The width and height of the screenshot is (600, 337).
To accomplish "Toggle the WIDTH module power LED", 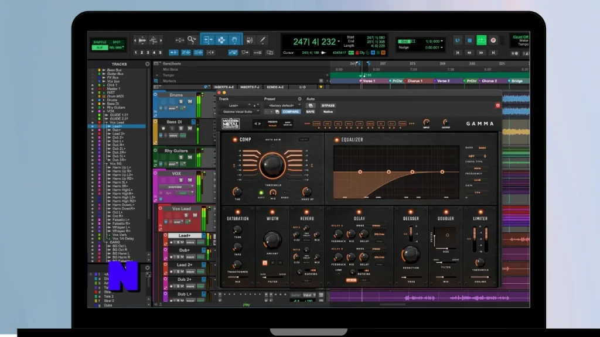I will (x=272, y=212).
